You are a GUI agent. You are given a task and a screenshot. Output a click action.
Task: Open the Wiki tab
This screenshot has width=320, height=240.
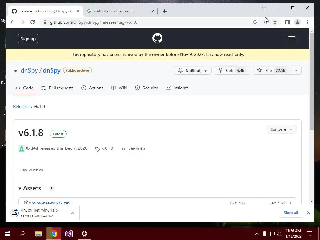point(119,88)
